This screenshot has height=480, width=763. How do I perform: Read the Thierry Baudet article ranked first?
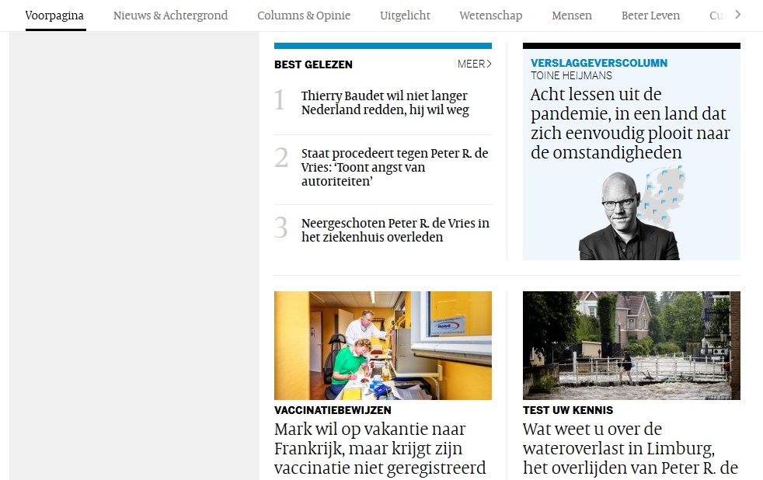click(385, 103)
